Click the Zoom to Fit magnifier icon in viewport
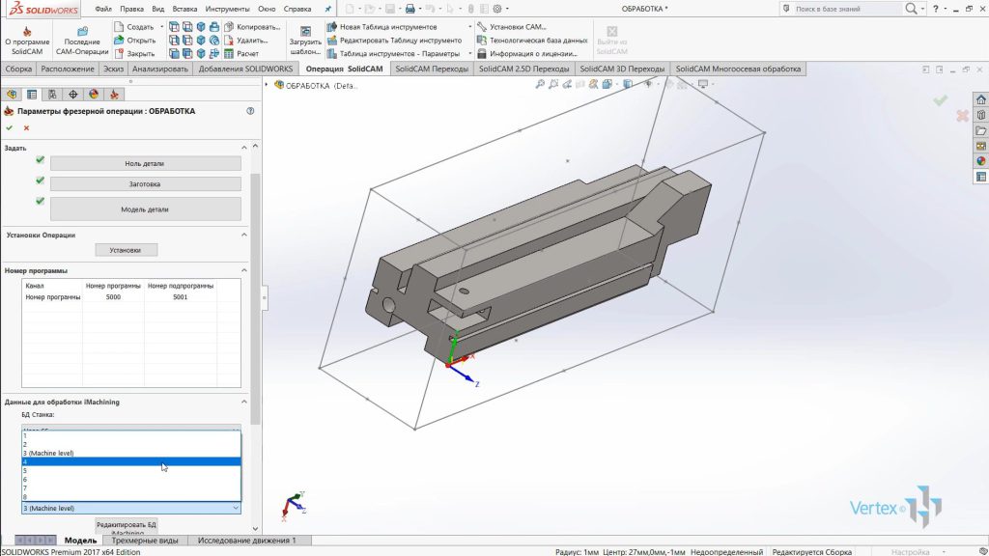The height and width of the screenshot is (556, 989). coord(540,84)
